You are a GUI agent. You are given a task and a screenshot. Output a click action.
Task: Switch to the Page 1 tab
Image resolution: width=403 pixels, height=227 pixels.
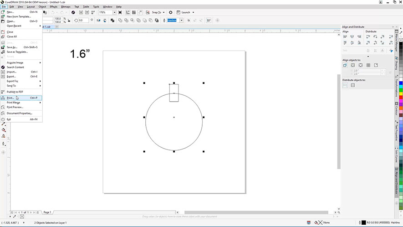point(47,212)
